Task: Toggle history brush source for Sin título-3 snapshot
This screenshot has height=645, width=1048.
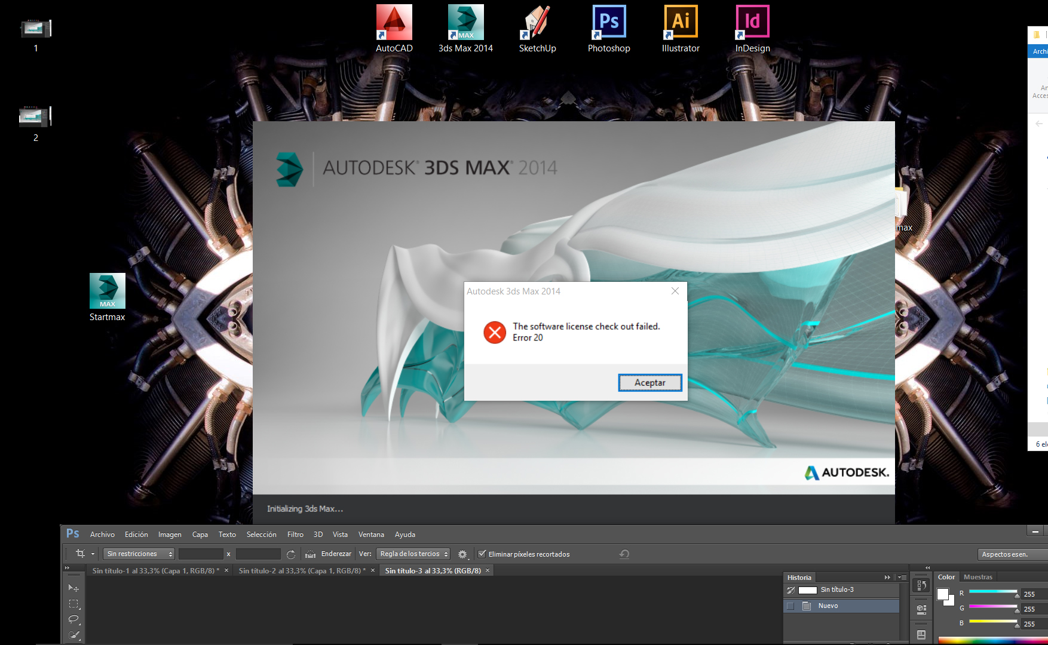Action: tap(790, 590)
